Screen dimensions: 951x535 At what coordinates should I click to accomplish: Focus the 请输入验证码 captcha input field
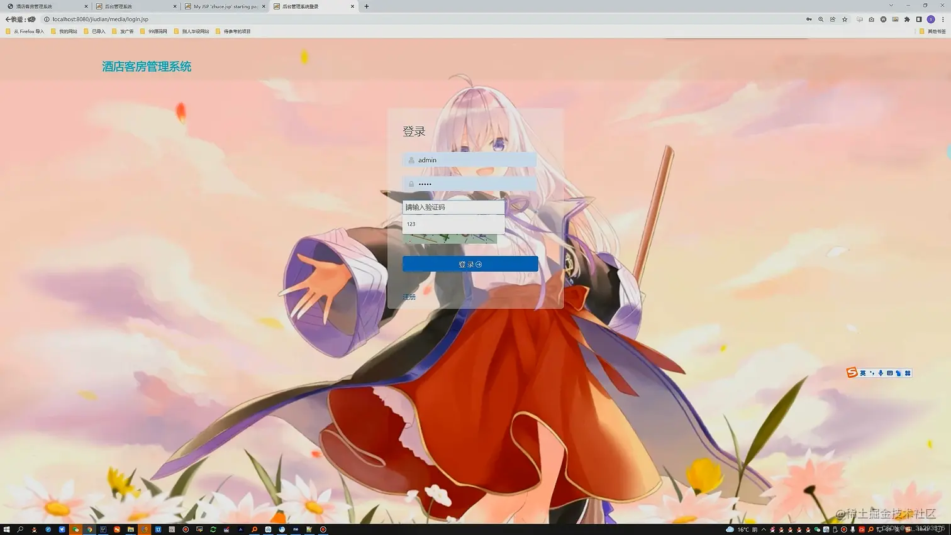(x=453, y=207)
